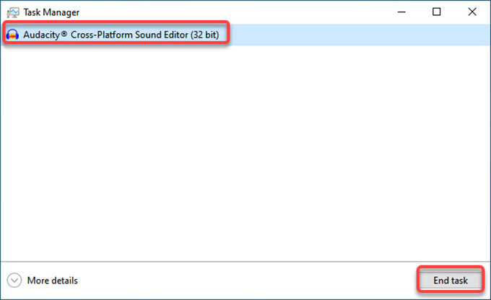Viewport: 491px width, 300px height.
Task: Close the Task Manager window
Action: point(472,12)
